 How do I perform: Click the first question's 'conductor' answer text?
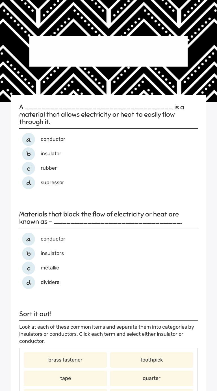(53, 139)
